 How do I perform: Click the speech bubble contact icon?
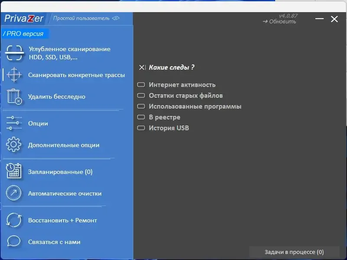point(14,241)
